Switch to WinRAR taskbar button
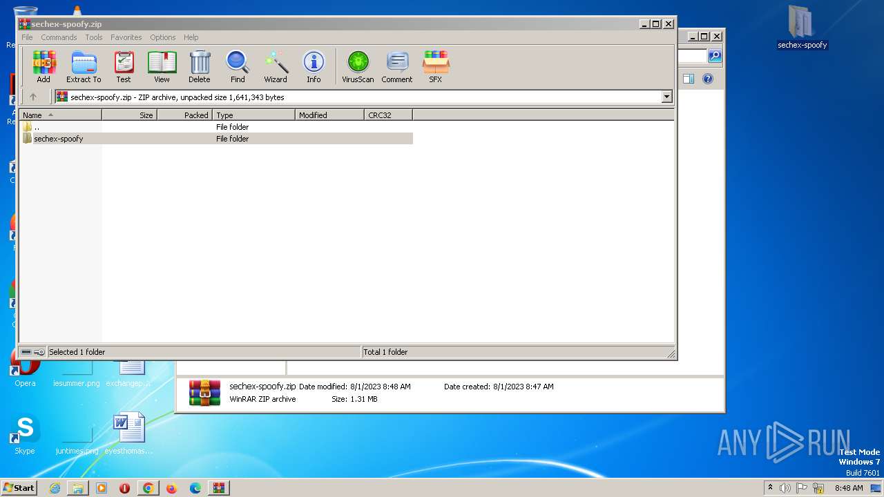Screen dimensions: 884x497 [x=219, y=488]
